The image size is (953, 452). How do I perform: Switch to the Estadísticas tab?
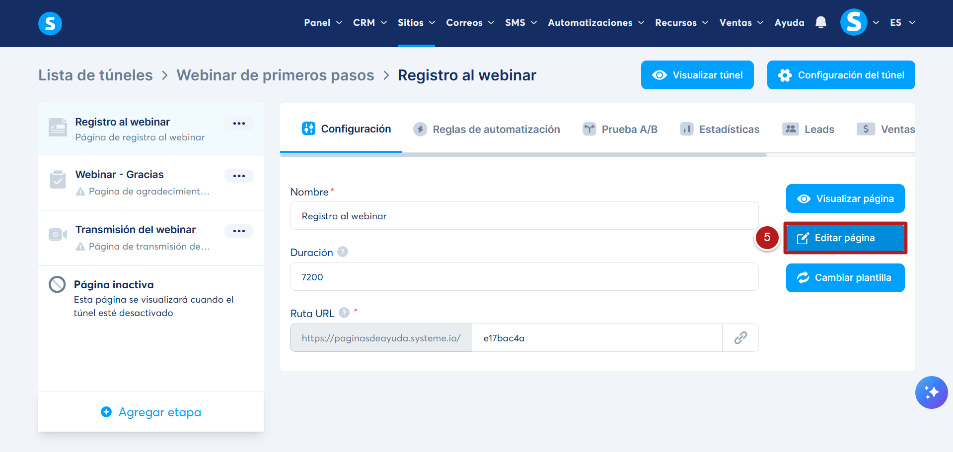(x=720, y=129)
